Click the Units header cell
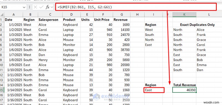The height and width of the screenshot is (105, 222). [87, 20]
